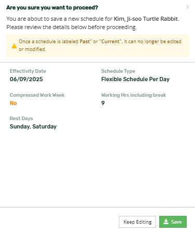Click the Rest Days label
195x233 pixels.
(21, 119)
